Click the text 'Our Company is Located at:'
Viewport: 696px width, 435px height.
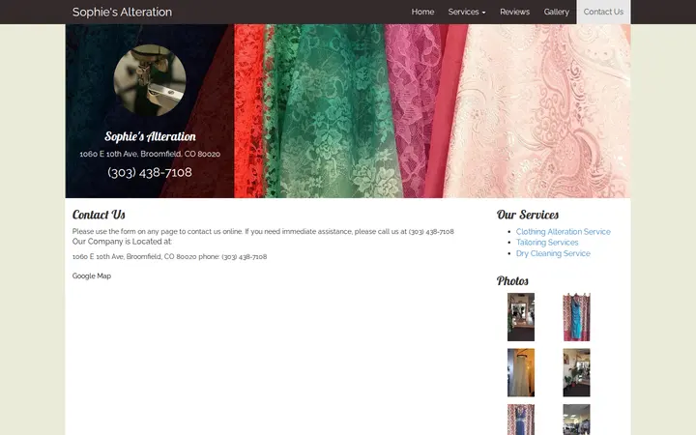point(122,242)
